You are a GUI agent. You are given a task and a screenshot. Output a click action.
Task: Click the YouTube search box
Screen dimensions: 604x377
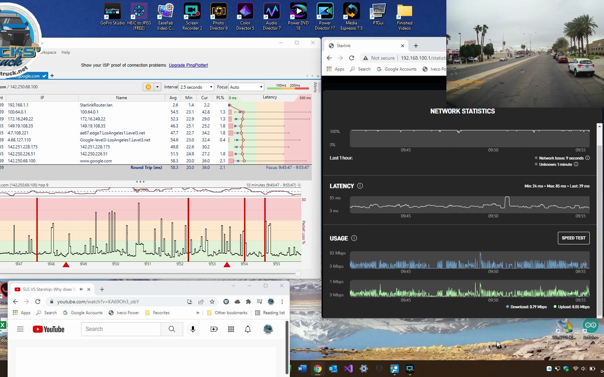(x=121, y=329)
